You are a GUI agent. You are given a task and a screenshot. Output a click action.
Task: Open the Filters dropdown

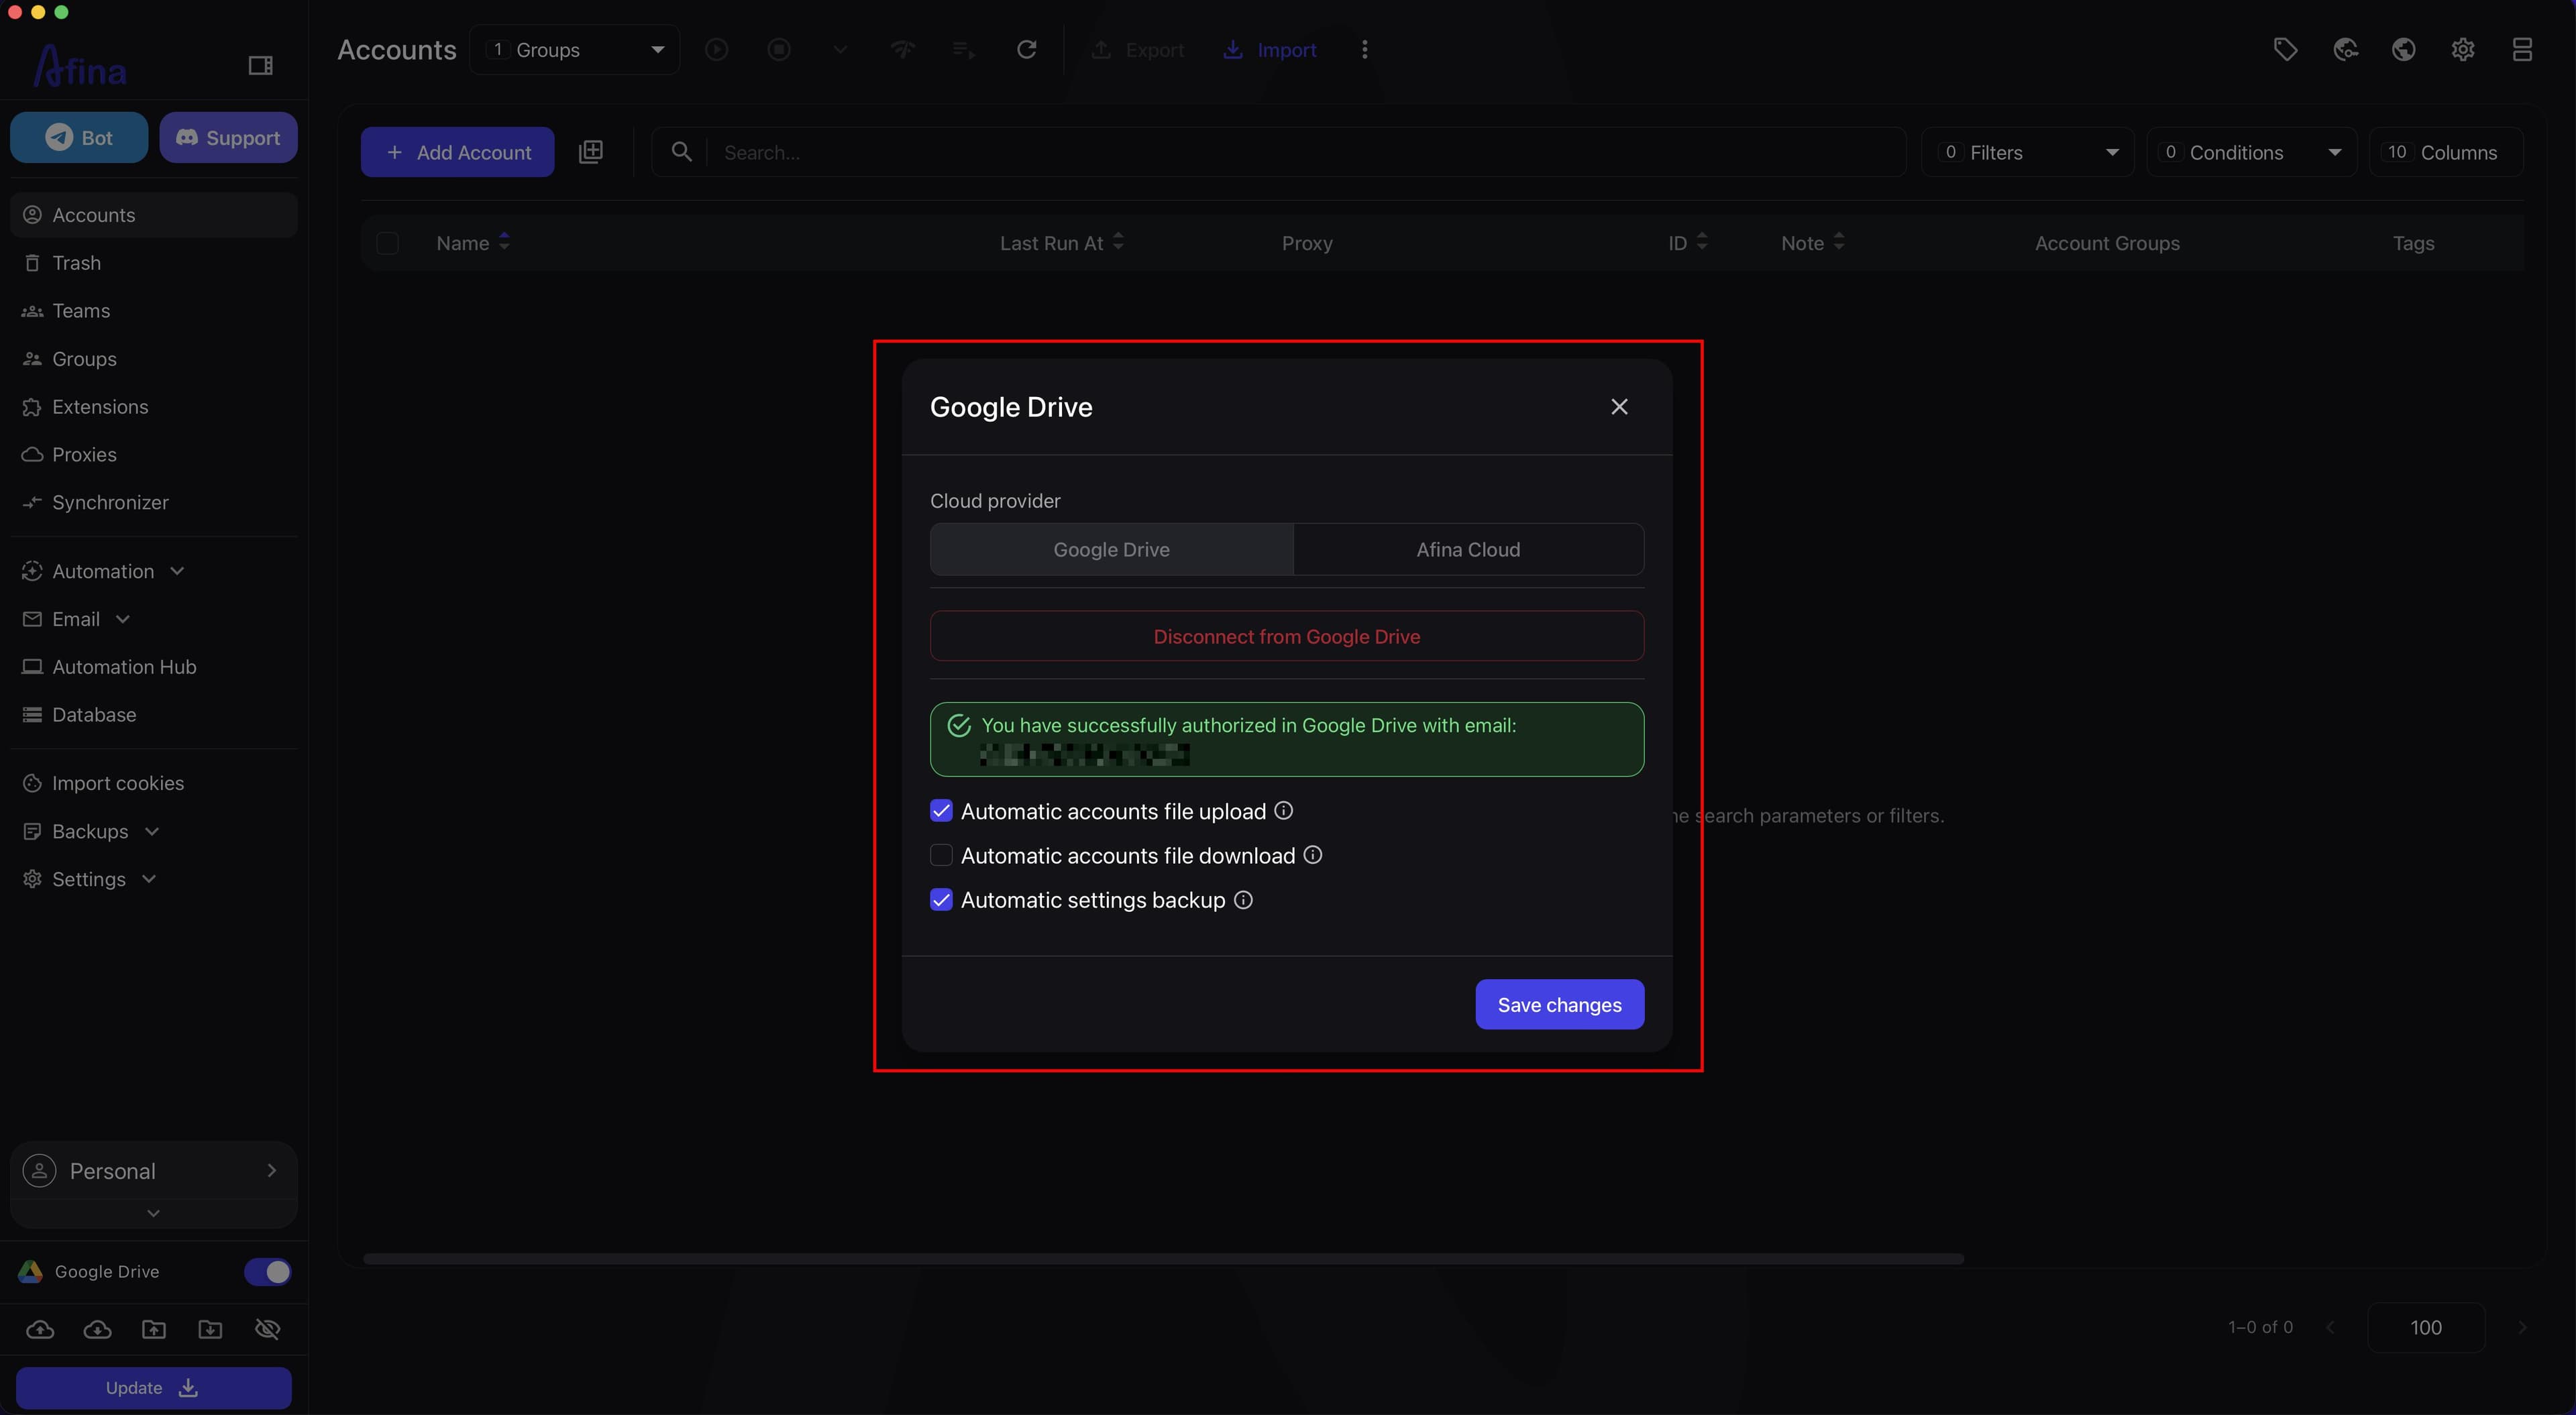2028,152
